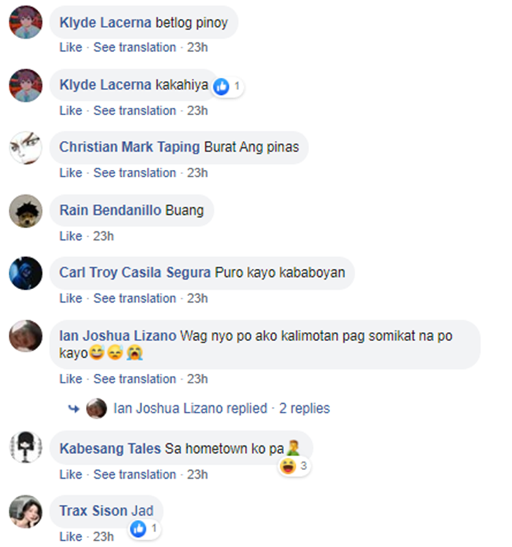The height and width of the screenshot is (547, 512).
Task: Click small avatar in Ian Joshua Lizano replied row
Action: tap(96, 408)
